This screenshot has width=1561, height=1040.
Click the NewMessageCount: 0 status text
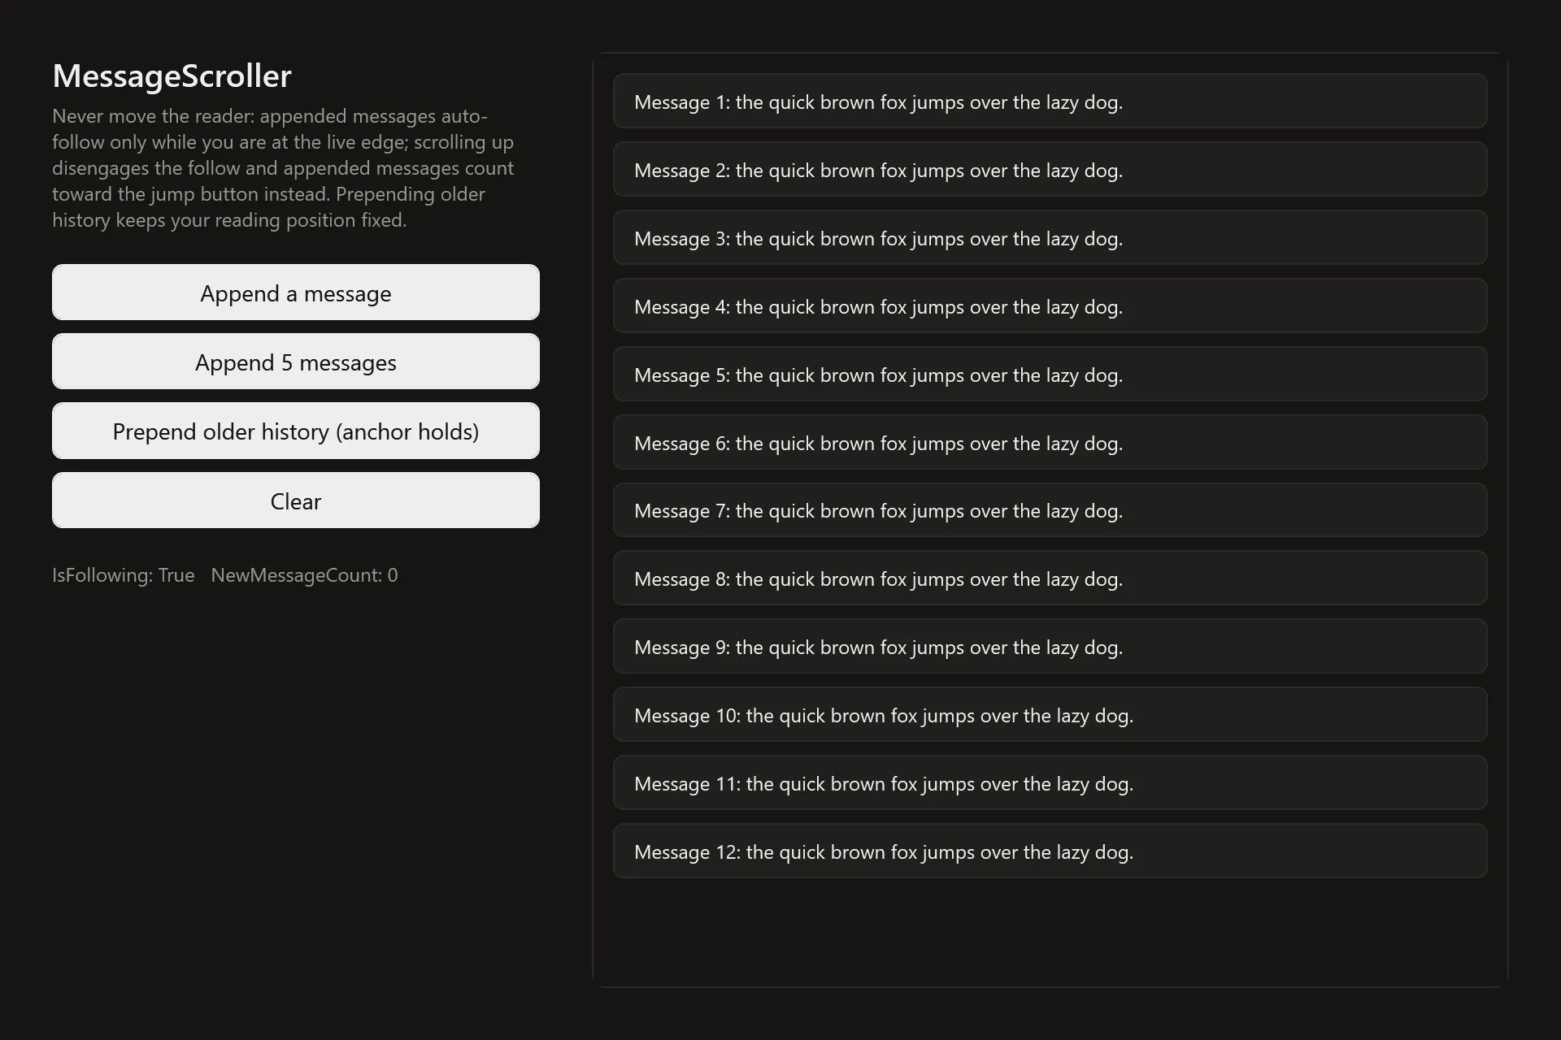[305, 575]
